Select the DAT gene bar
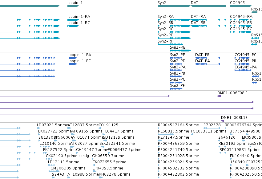This screenshot has width=262, height=179. (x=208, y=6)
